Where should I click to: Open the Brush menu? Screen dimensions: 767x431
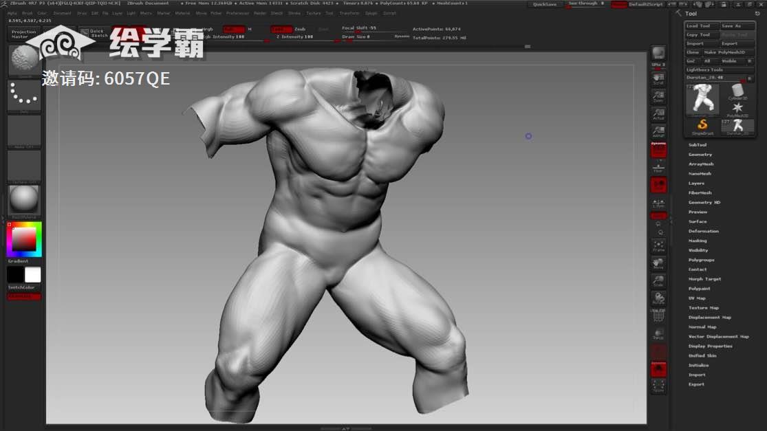pyautogui.click(x=27, y=13)
